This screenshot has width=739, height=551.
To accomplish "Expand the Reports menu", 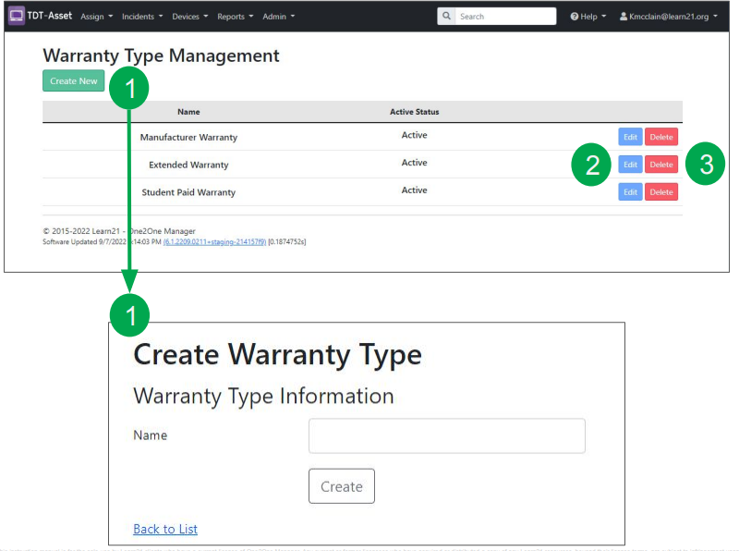I will click(236, 17).
